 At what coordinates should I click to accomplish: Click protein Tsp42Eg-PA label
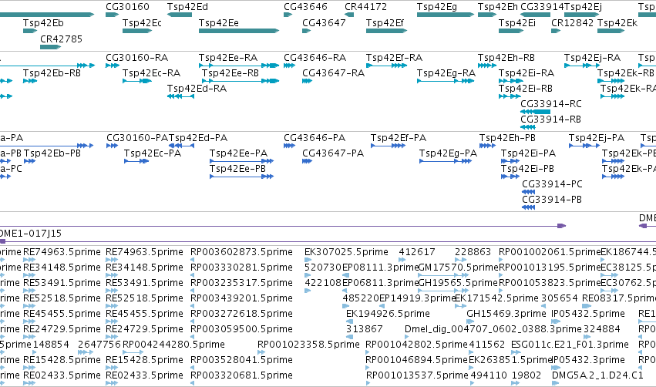pyautogui.click(x=449, y=153)
